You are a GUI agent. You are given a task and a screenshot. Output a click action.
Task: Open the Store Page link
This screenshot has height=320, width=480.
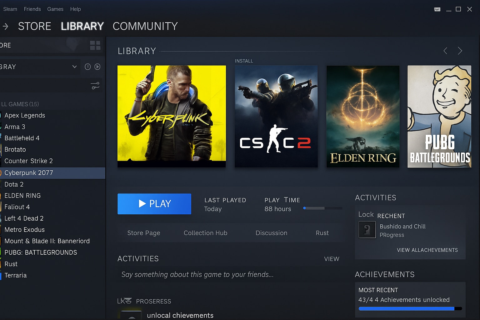(144, 233)
